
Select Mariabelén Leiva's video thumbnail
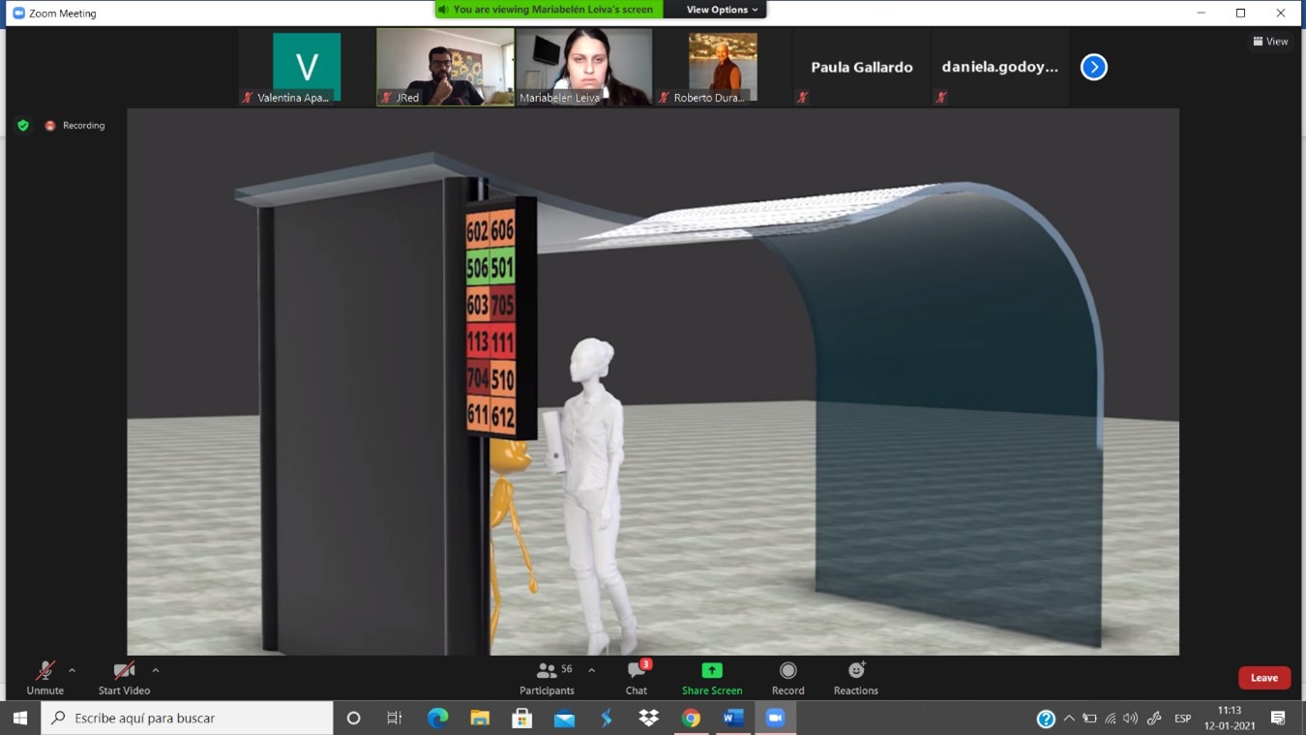[x=583, y=66]
